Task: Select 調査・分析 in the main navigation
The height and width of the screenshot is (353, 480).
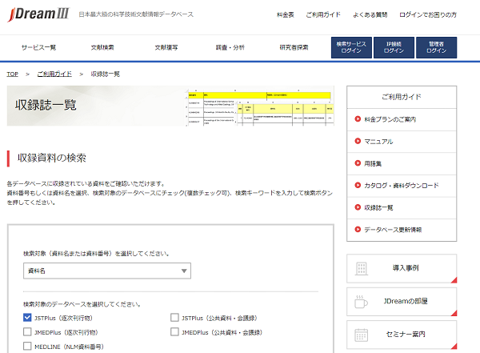Action: click(x=230, y=48)
